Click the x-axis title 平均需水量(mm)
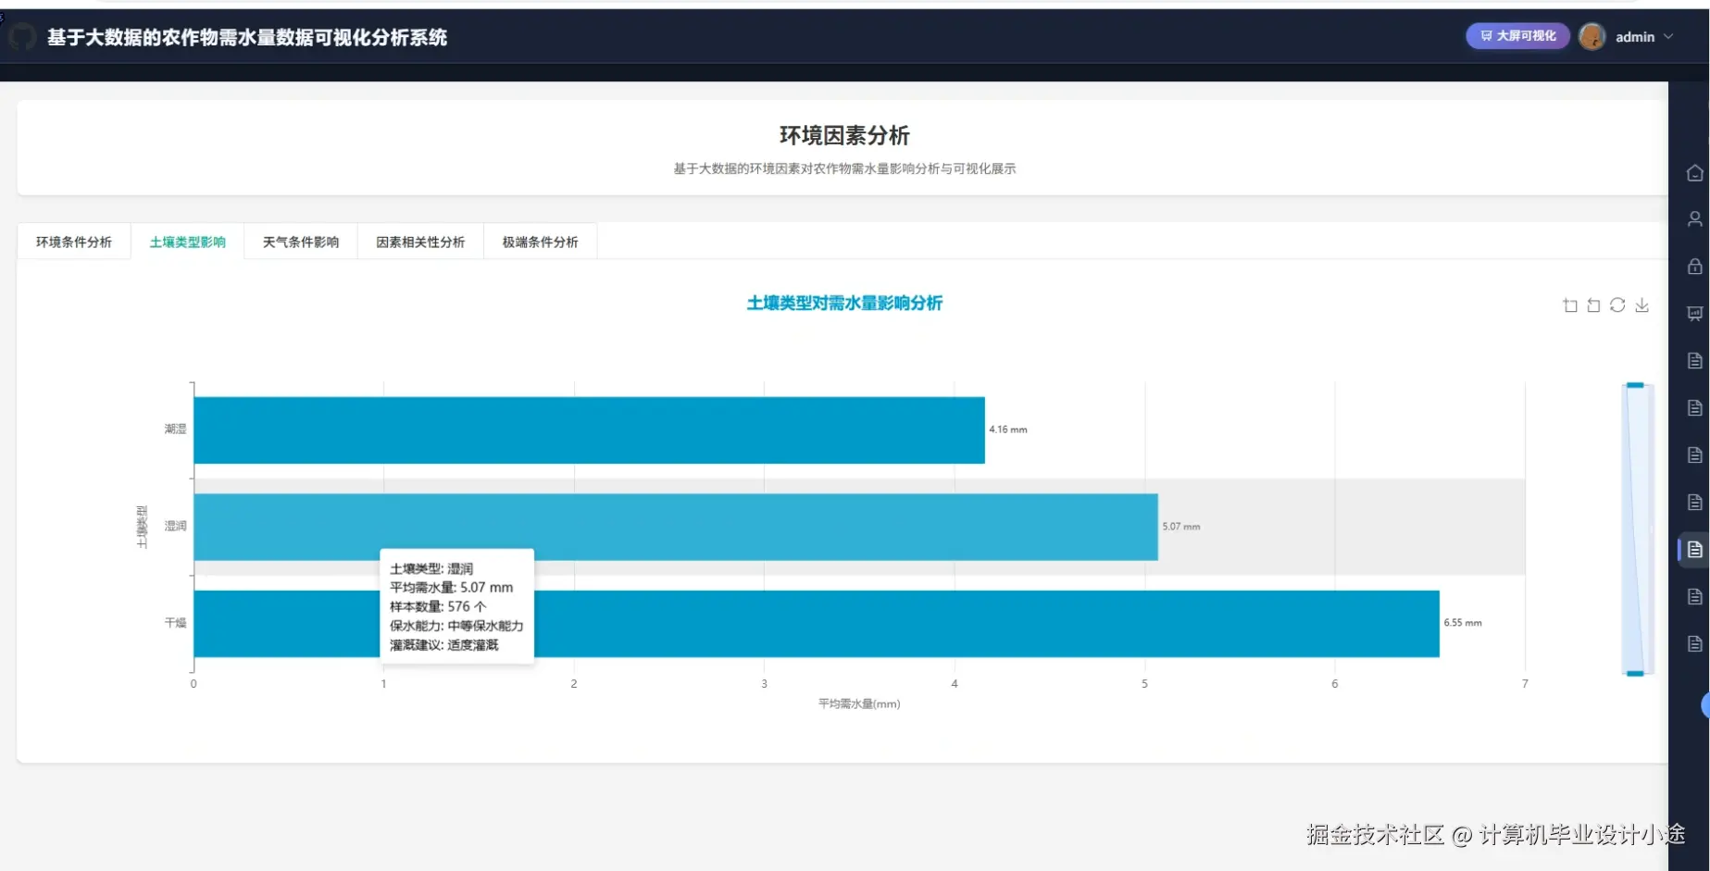This screenshot has width=1710, height=871. pos(859,704)
